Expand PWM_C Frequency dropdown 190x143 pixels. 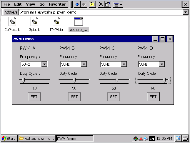click(124, 64)
